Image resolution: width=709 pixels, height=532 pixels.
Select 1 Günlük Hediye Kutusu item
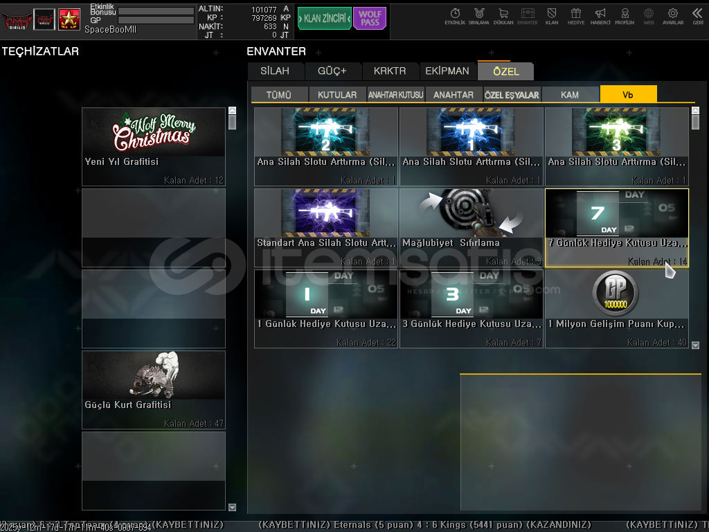point(326,309)
